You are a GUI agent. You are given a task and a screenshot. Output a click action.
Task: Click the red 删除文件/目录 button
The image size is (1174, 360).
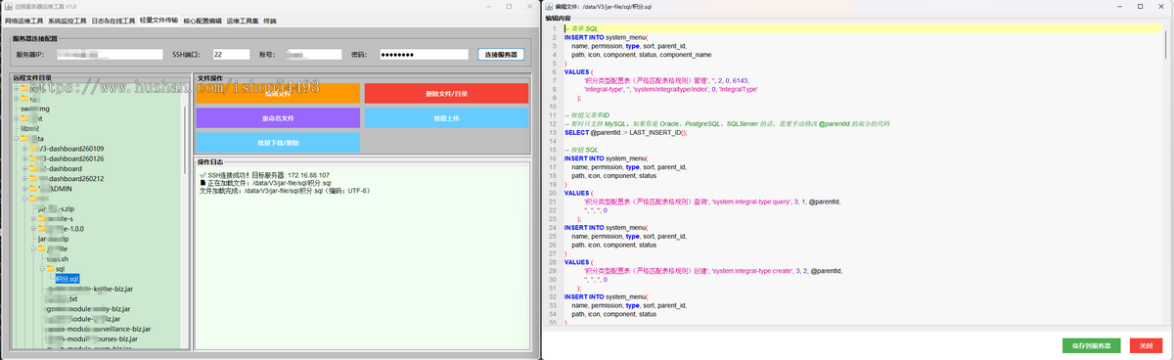pyautogui.click(x=446, y=93)
